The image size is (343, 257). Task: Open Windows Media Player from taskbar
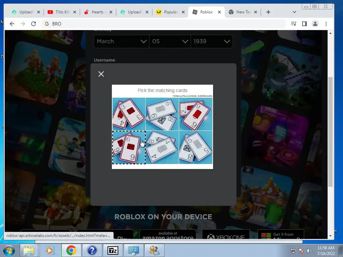click(50, 250)
